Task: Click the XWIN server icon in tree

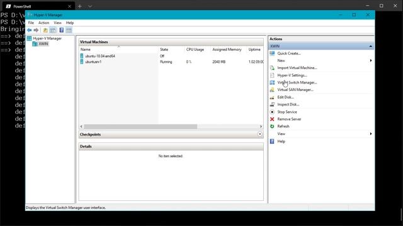Action: click(35, 44)
